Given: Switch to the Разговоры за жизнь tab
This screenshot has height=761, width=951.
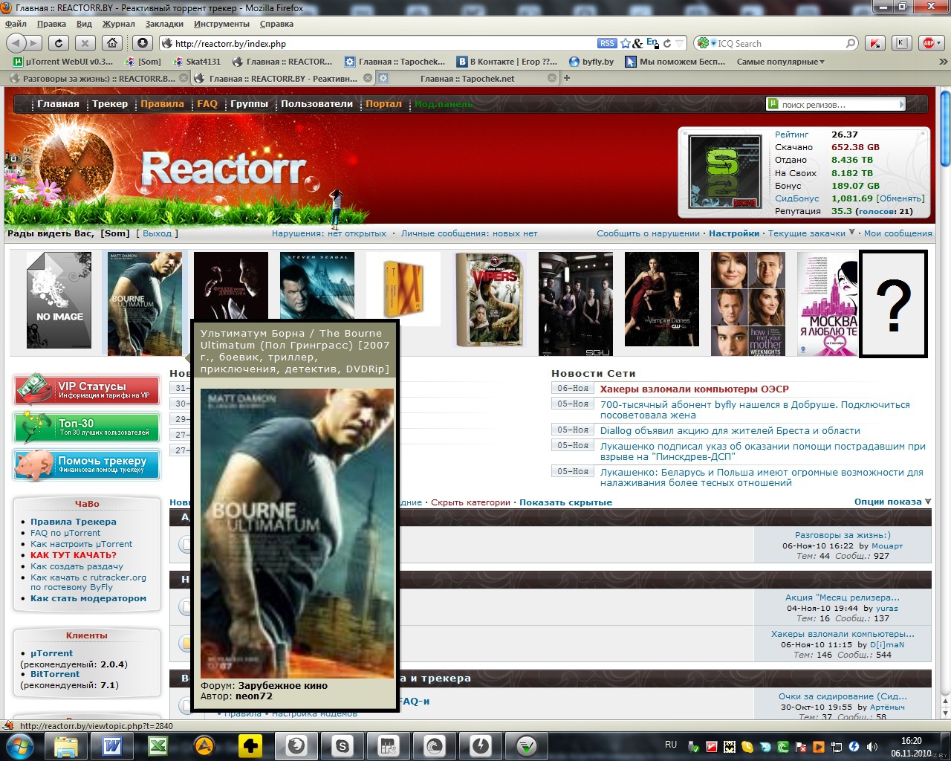Looking at the screenshot, I should [x=97, y=78].
